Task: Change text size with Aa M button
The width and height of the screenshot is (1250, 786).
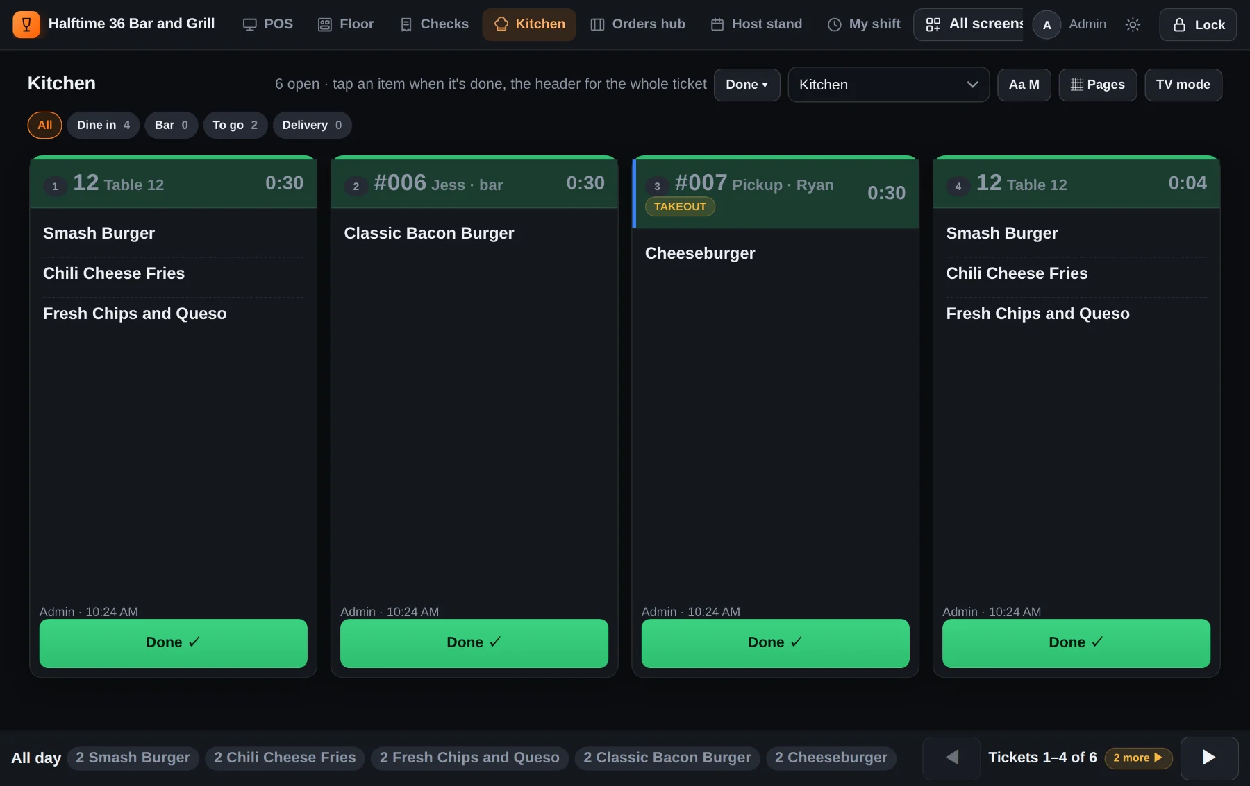Action: coord(1024,85)
